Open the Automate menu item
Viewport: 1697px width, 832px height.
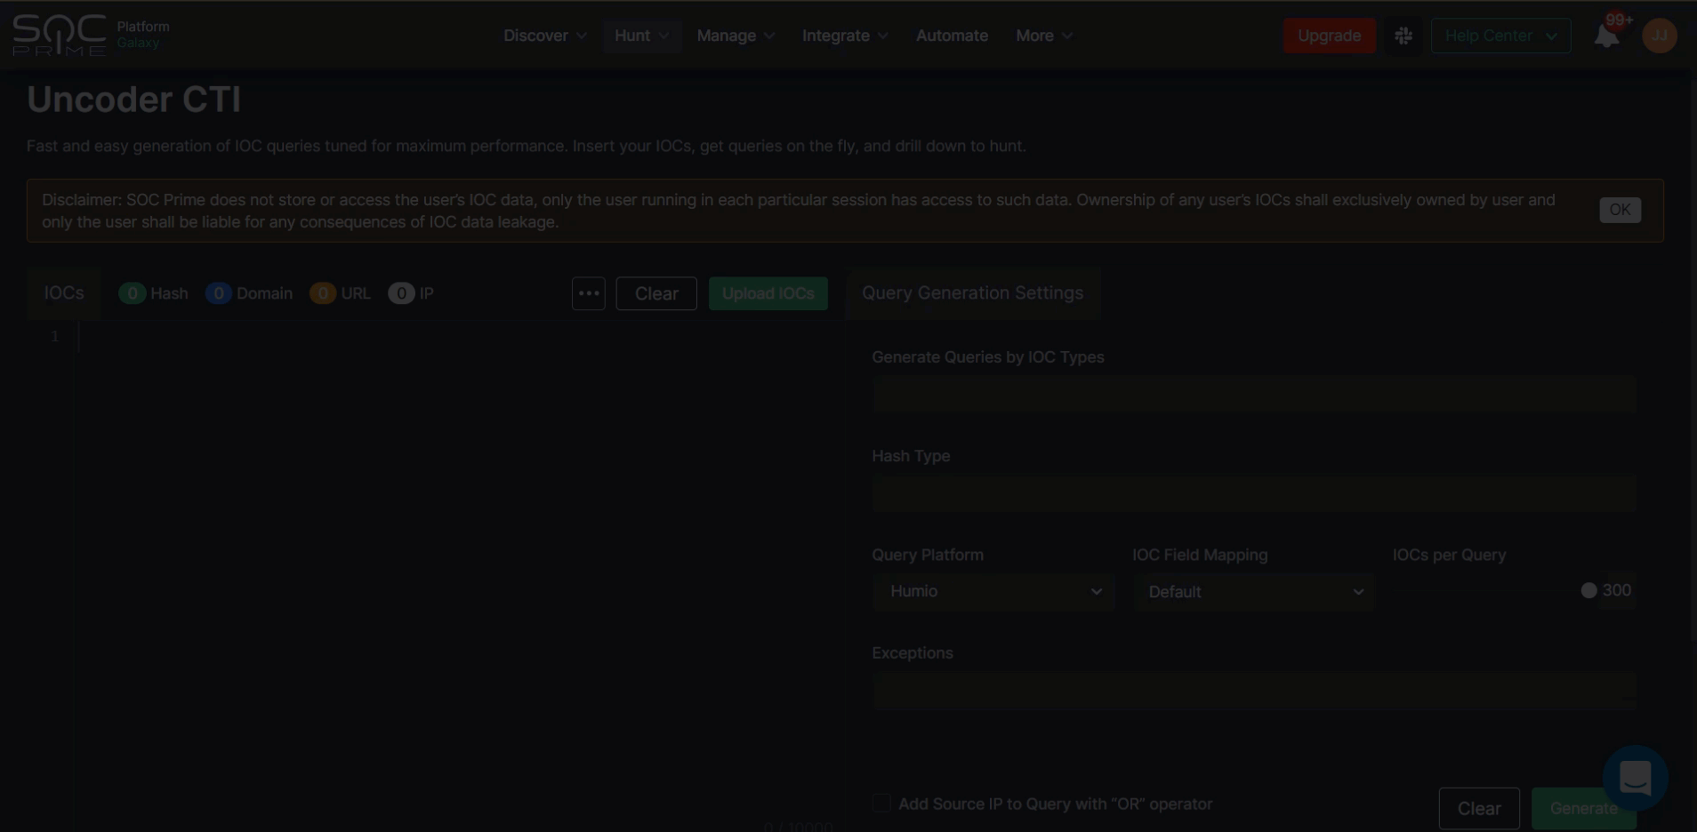coord(952,36)
